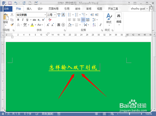
Task: Click the phonetic guide icon
Action: (59, 15)
